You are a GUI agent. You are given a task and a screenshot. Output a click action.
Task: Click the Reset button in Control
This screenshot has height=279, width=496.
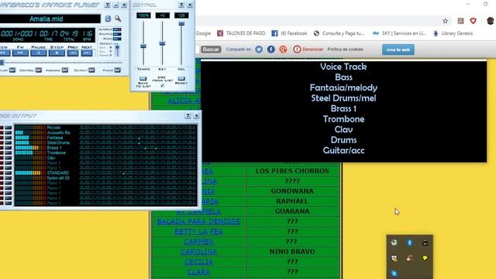point(181,78)
